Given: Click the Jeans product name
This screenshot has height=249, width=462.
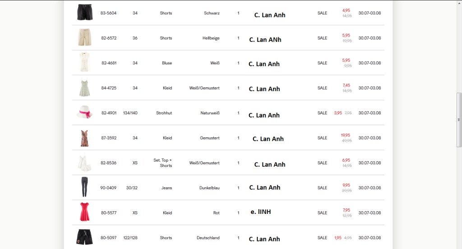Looking at the screenshot, I should pyautogui.click(x=166, y=188).
